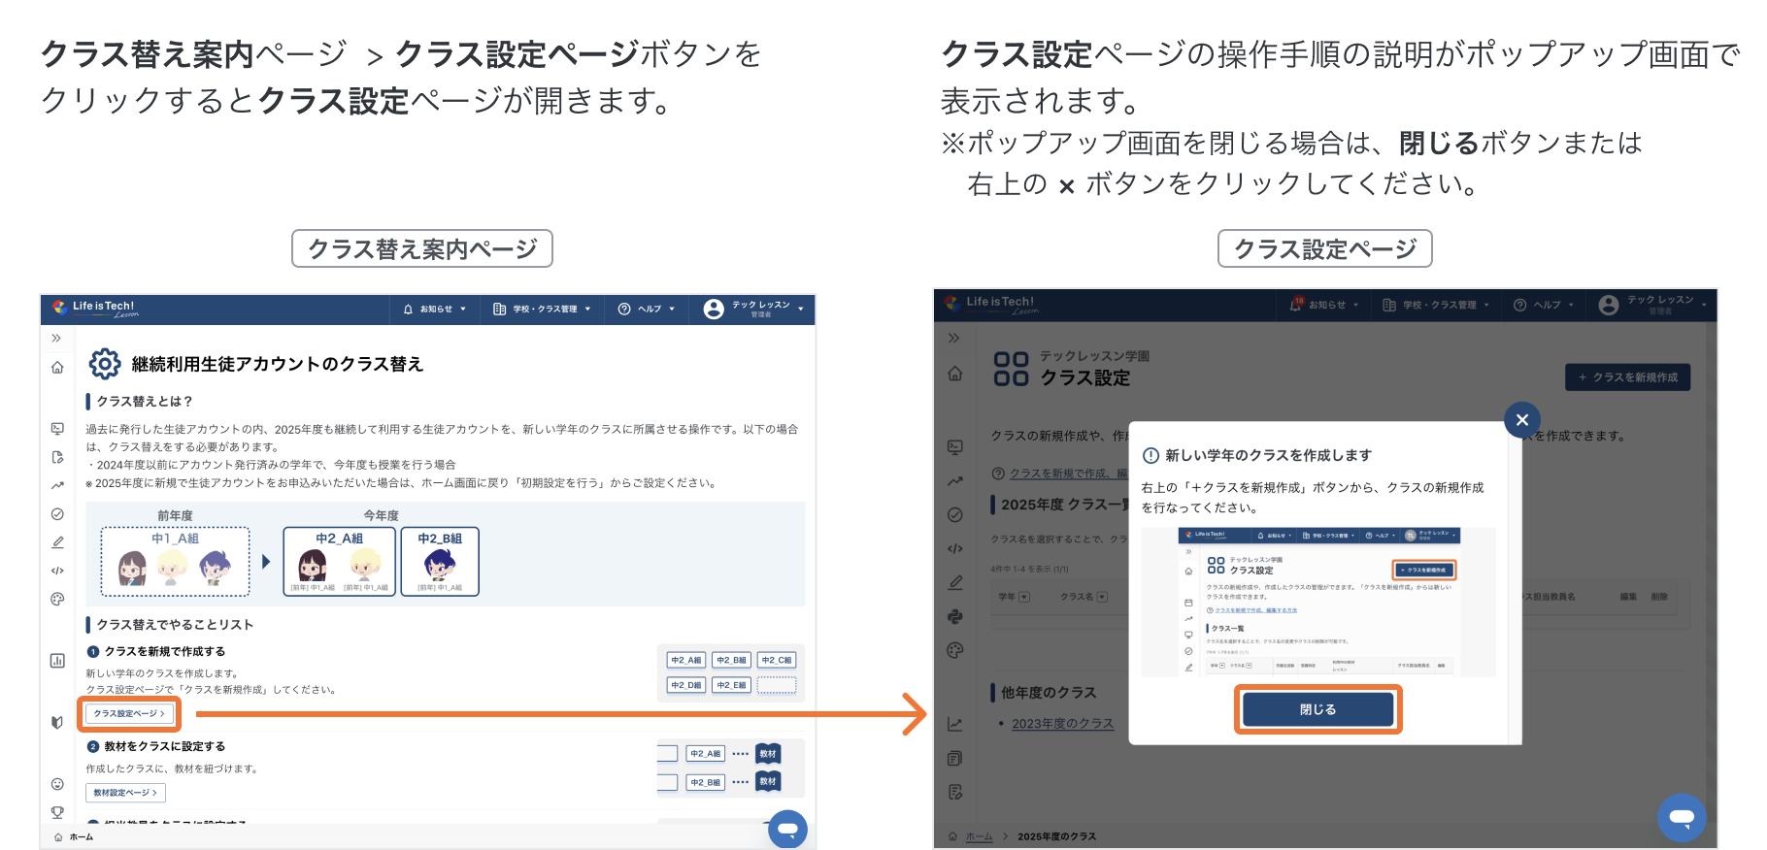The image size is (1767, 850).
Task: Click the smiley face icon in the sidebar
Action: tap(57, 784)
